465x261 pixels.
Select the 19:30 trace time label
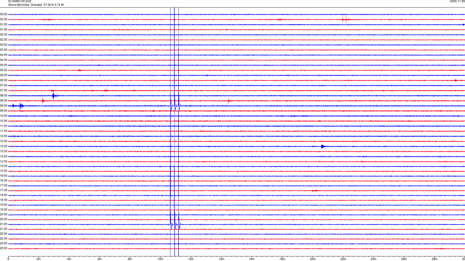3,209
